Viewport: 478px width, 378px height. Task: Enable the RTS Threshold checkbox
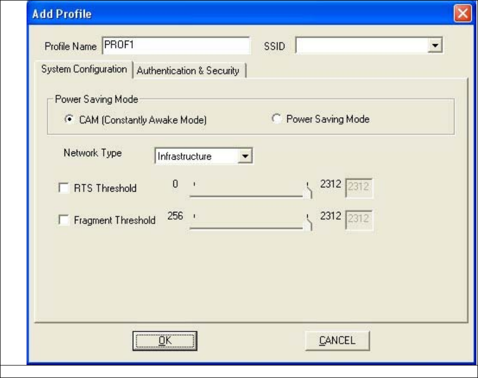64,188
